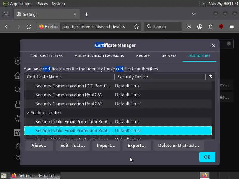Open the column picker in the table header

pos(210,77)
